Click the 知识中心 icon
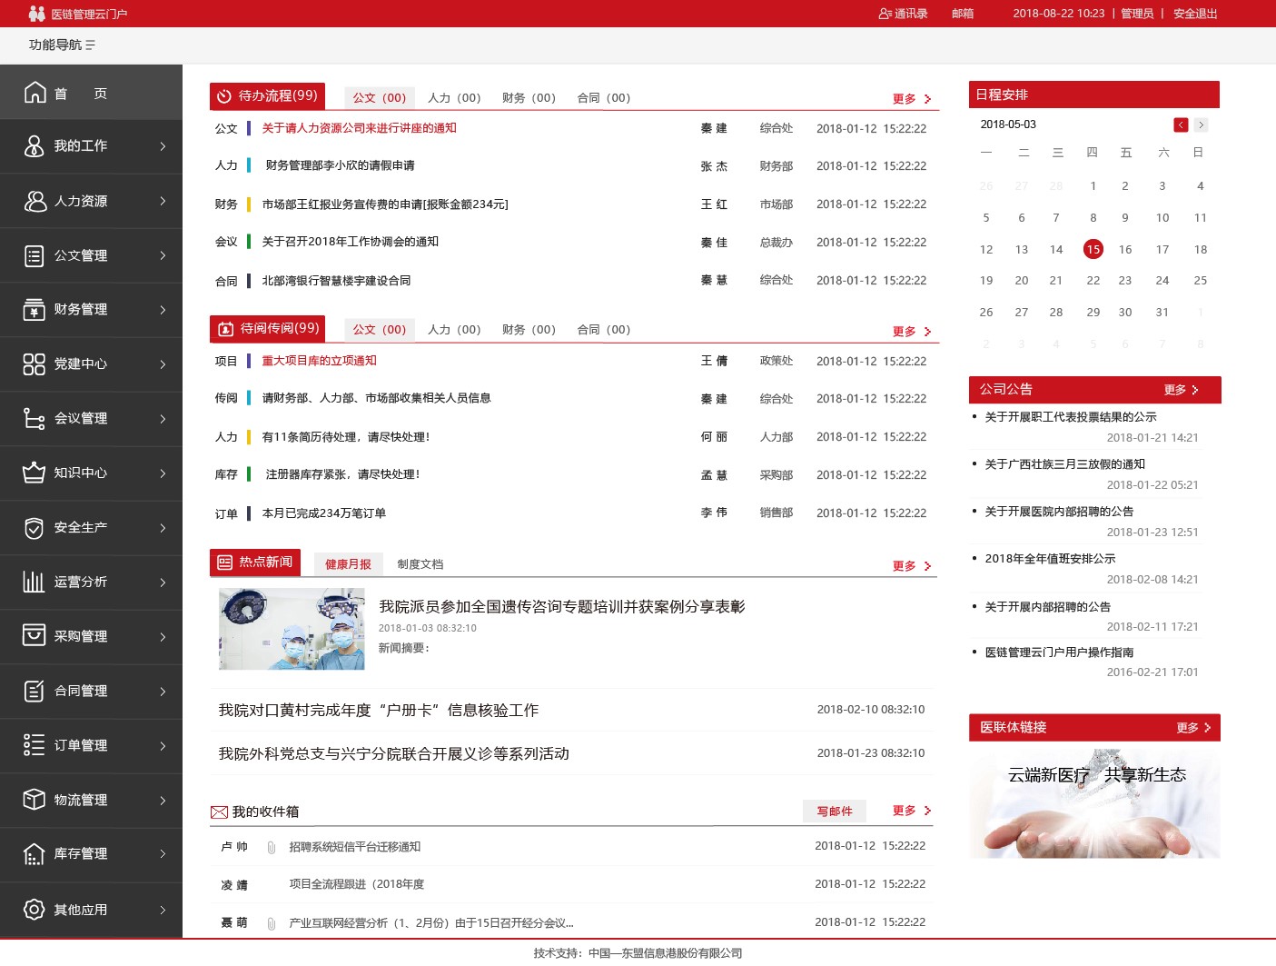The image size is (1276, 966). click(x=35, y=473)
